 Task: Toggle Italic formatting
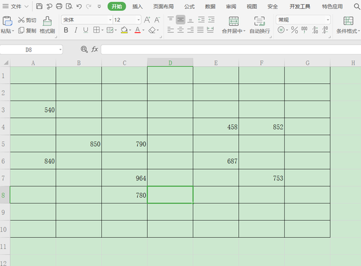(76, 30)
